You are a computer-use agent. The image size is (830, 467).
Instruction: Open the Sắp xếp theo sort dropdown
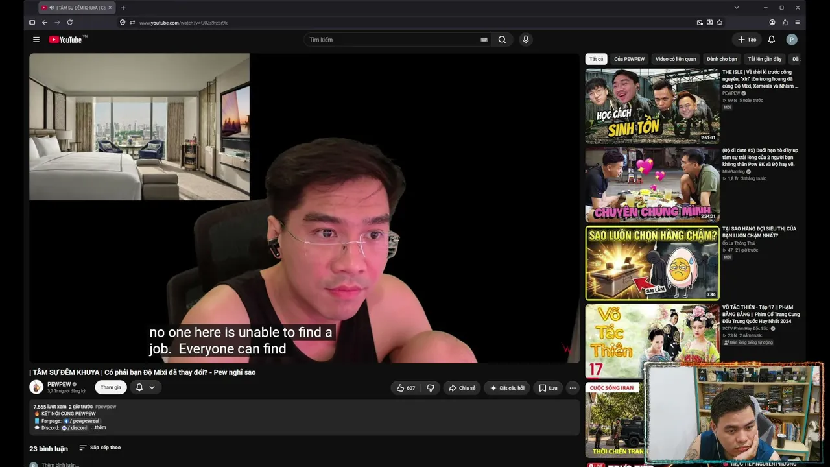pos(100,448)
